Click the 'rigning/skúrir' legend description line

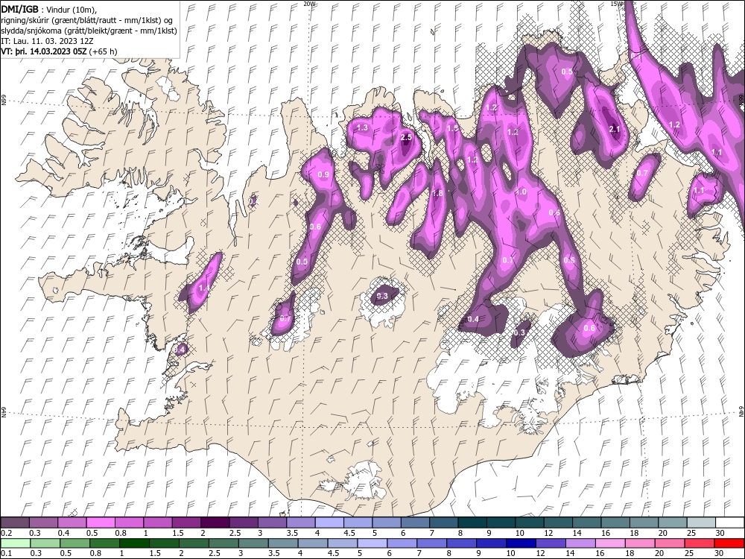tap(87, 20)
